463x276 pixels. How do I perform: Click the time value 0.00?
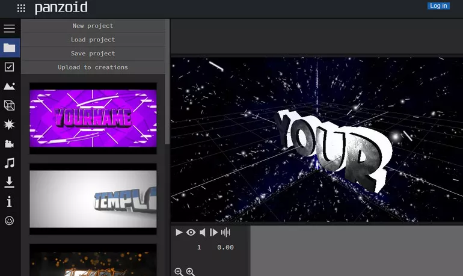pyautogui.click(x=225, y=247)
